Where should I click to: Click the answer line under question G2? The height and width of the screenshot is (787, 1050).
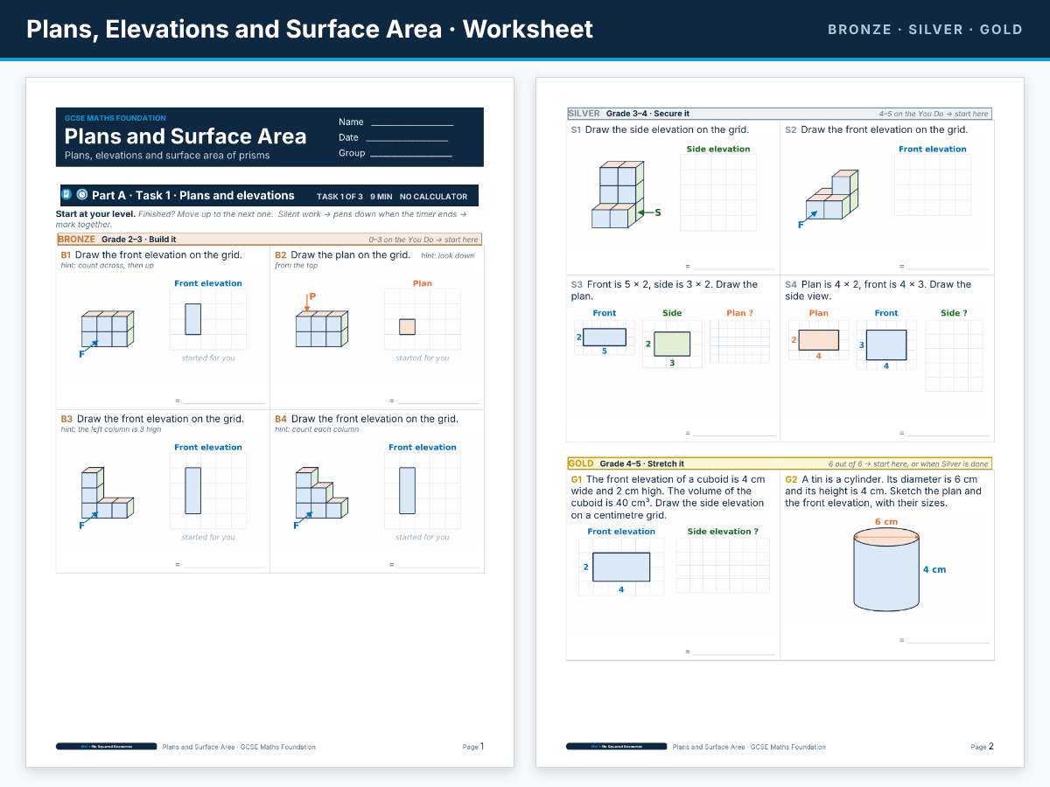click(x=948, y=641)
